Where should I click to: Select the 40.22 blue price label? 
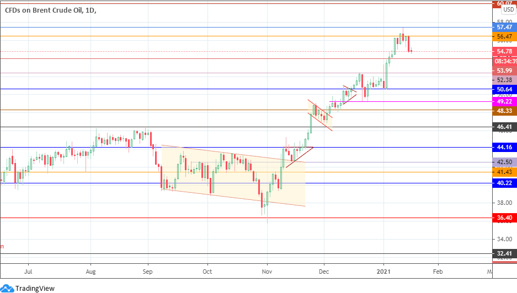[x=504, y=183]
